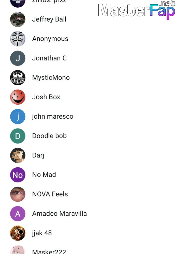Click the Masker222 pink-haired avatar

18,249
